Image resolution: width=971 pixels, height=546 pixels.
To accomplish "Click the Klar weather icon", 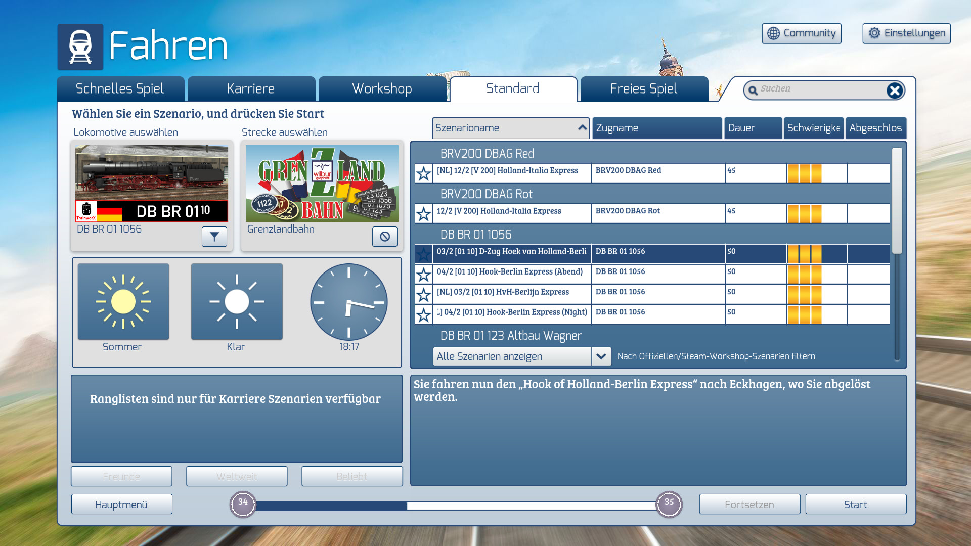I will pos(237,302).
